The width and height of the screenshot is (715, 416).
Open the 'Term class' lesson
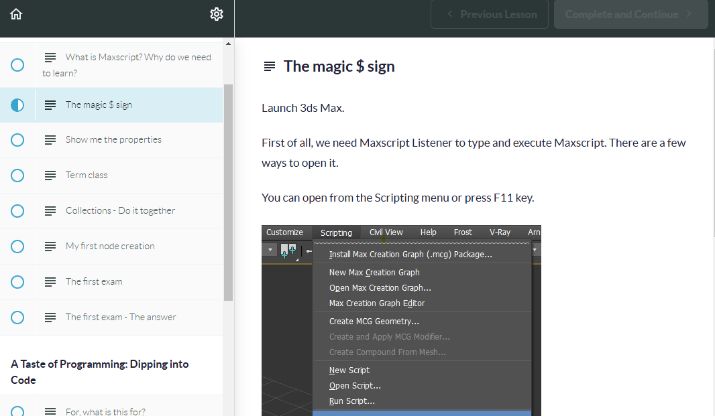(111, 176)
